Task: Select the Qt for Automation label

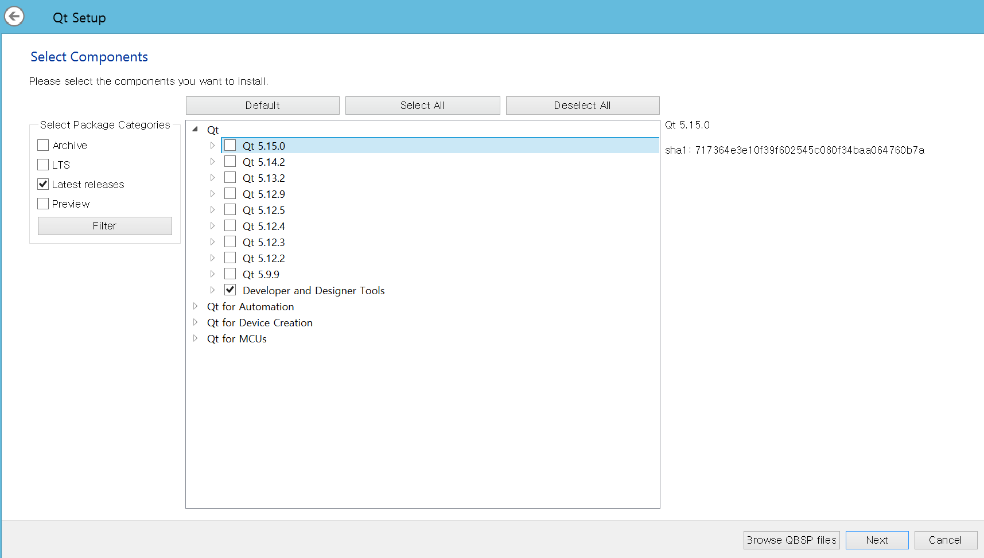Action: tap(251, 307)
